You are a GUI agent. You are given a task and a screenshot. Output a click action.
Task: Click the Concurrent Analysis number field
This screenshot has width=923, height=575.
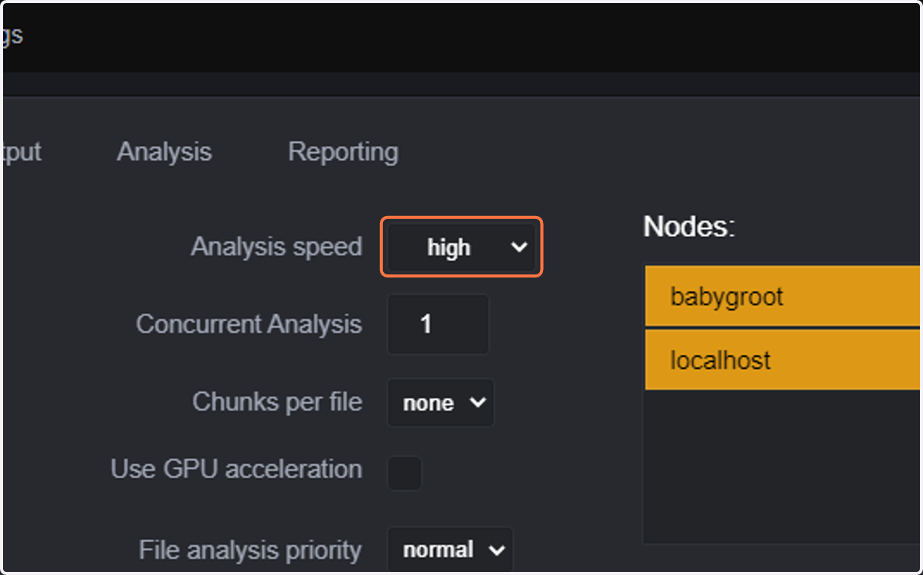[438, 324]
